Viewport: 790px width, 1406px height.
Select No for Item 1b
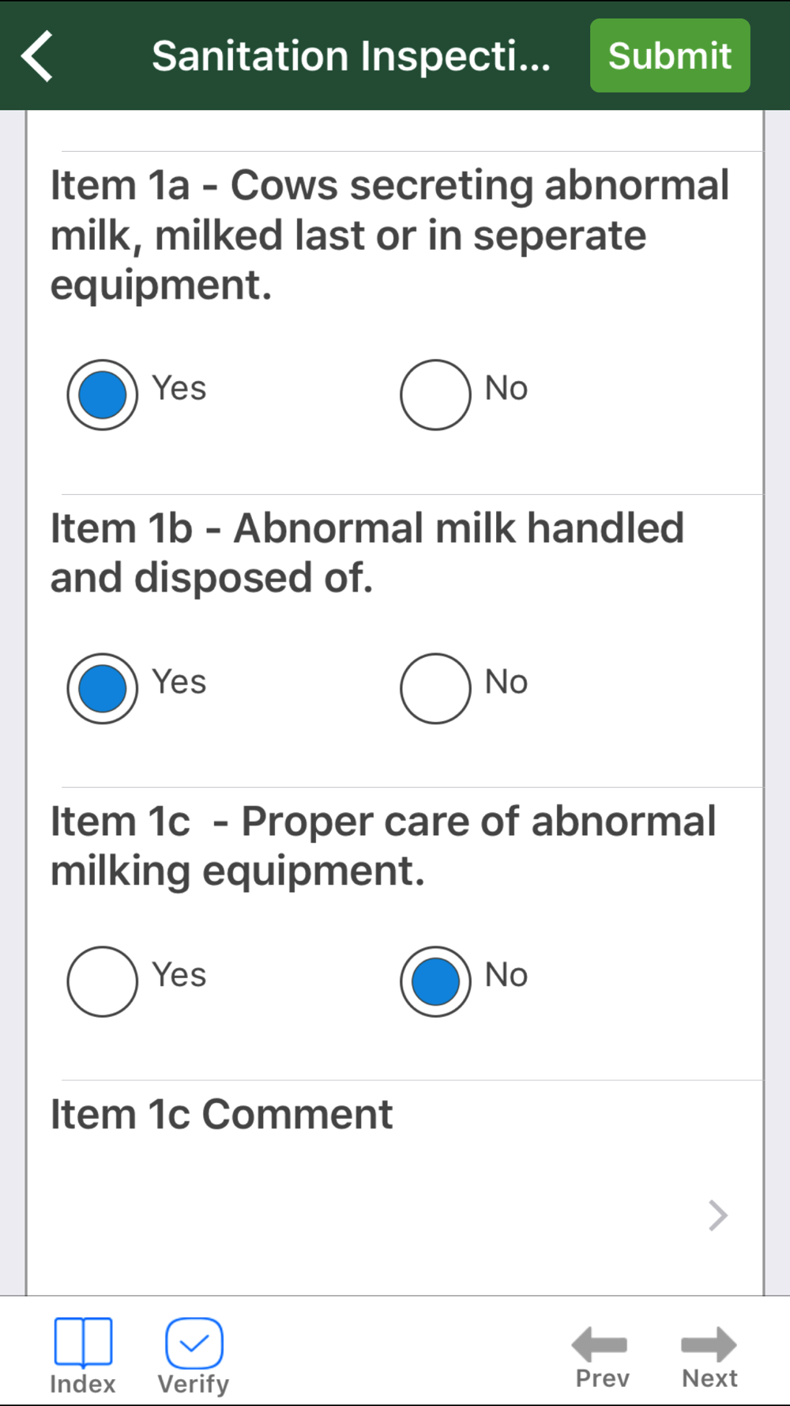435,688
